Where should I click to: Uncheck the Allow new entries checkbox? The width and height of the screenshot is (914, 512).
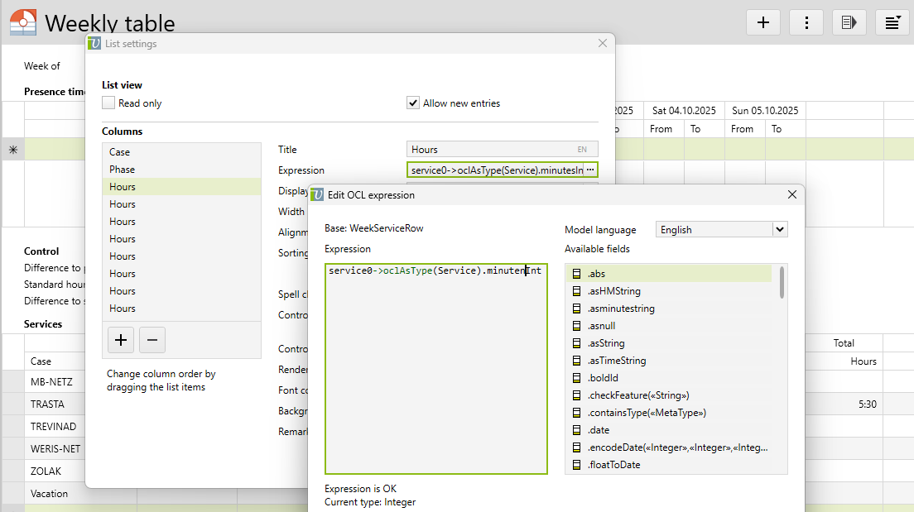tap(413, 103)
